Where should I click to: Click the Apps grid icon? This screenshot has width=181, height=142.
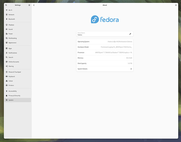click(7, 48)
